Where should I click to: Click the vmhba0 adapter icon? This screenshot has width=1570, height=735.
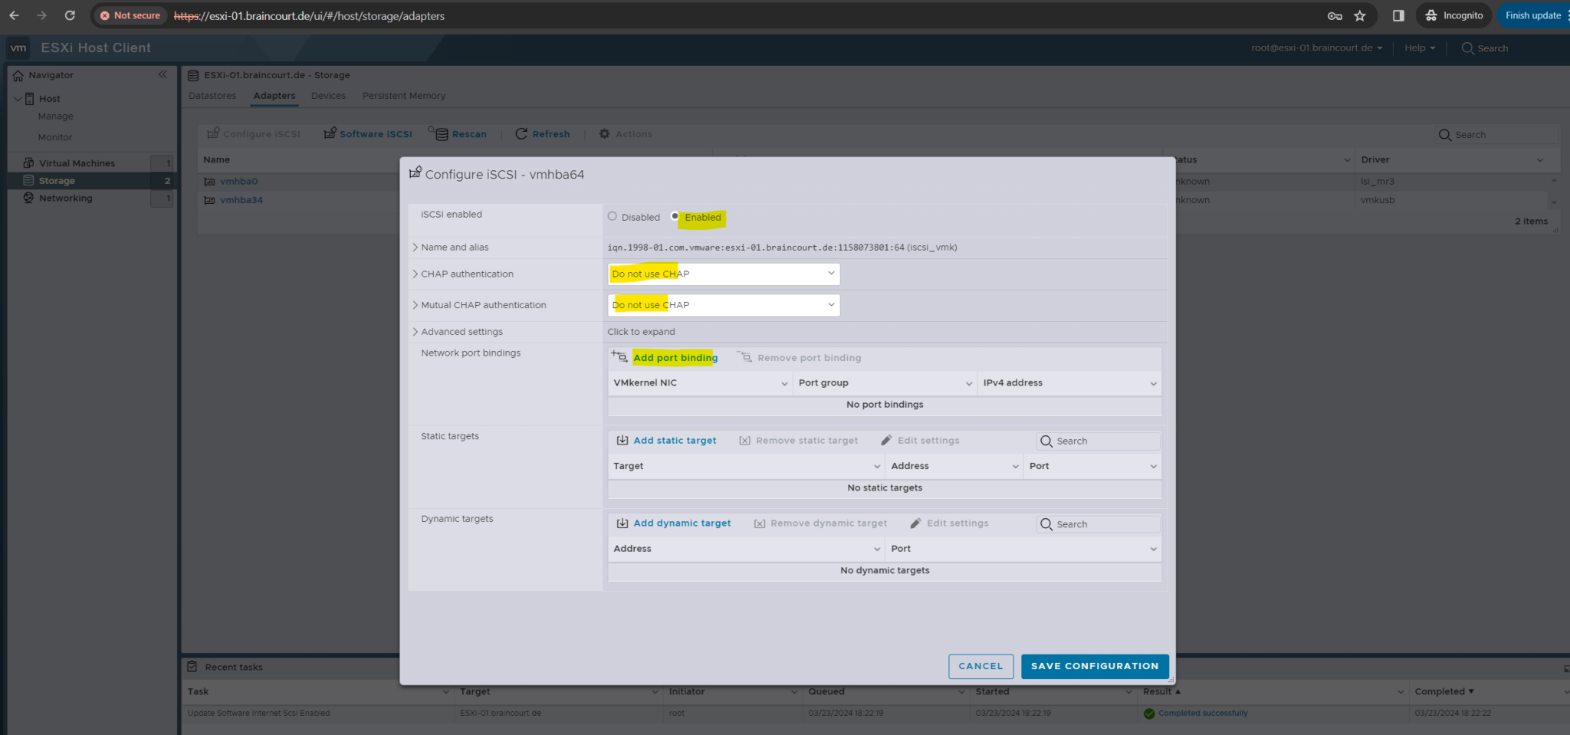[x=209, y=182]
